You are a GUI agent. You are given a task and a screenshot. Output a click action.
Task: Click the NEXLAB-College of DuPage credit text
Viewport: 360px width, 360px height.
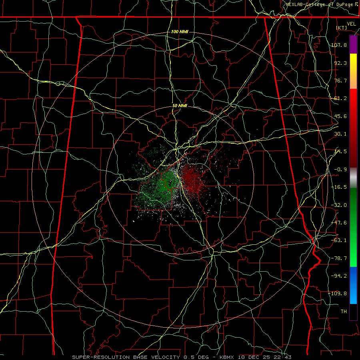322,4
